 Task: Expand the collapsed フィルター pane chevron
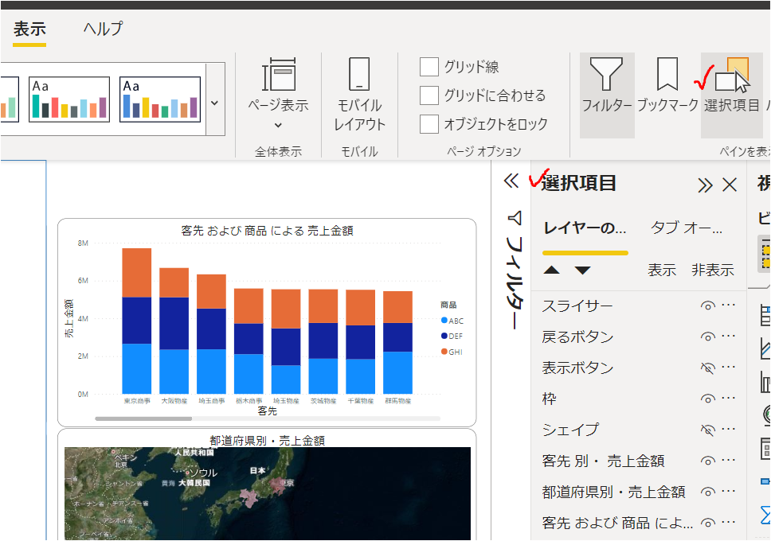pyautogui.click(x=511, y=181)
